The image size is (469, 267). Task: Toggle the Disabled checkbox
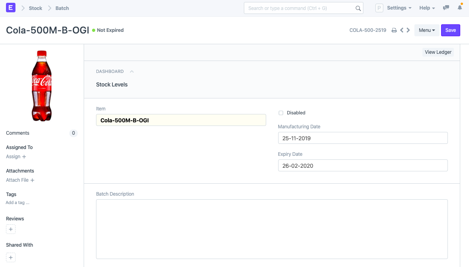pos(281,113)
